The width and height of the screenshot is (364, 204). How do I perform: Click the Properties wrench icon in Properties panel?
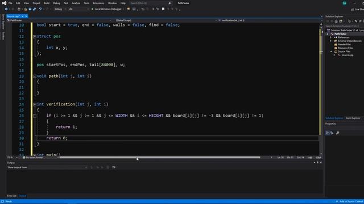pyautogui.click(x=337, y=133)
